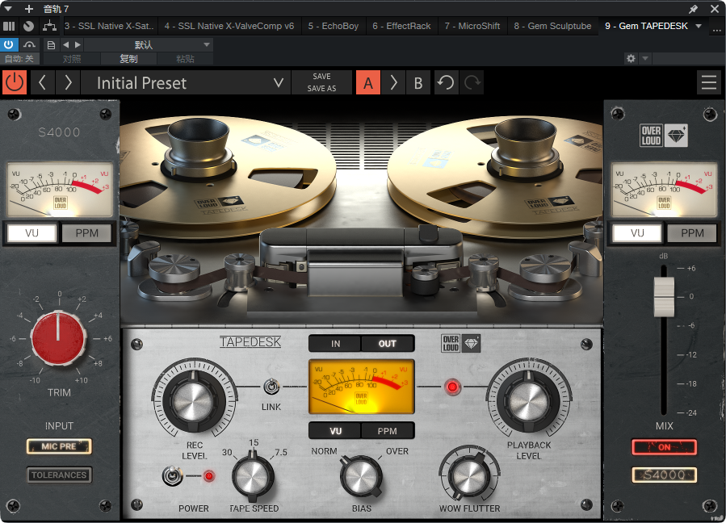Click the 粘贴 (paste) button
The image size is (726, 523).
(x=185, y=59)
